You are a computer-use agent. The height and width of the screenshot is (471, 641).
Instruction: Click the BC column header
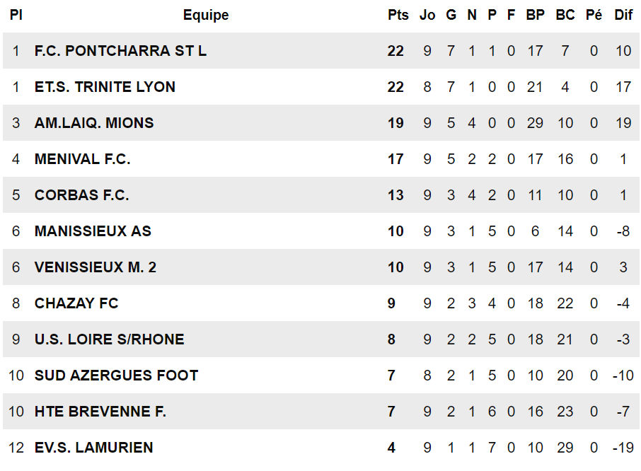click(565, 15)
